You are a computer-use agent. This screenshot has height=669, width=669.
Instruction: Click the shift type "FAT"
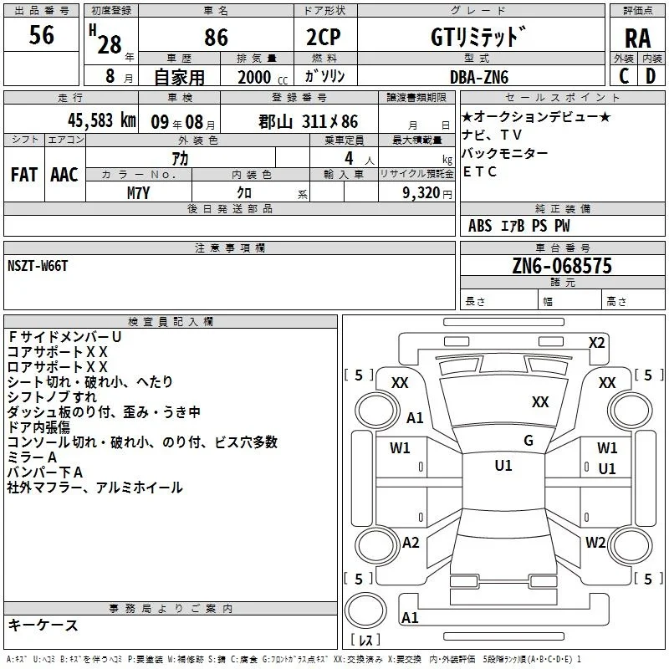point(23,175)
